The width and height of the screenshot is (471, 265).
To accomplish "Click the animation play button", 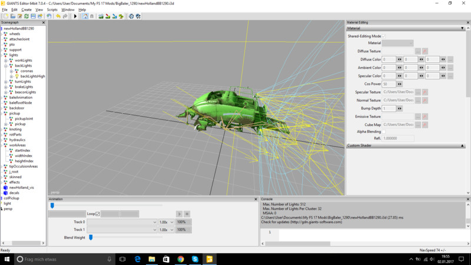I will (x=179, y=214).
